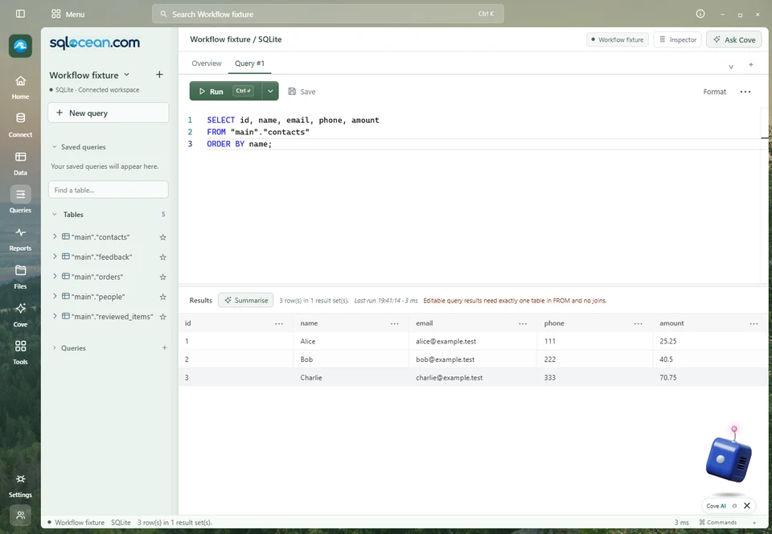Open the Menu grid button

pyautogui.click(x=68, y=14)
